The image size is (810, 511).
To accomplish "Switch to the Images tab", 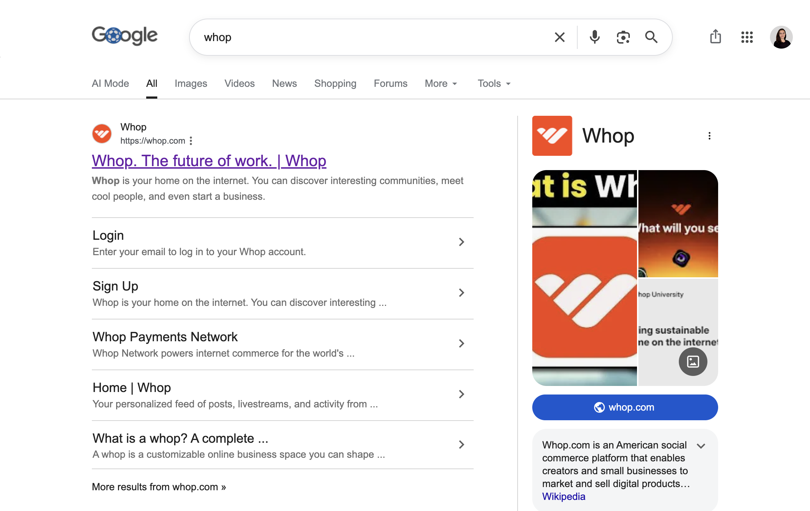I will tap(191, 84).
